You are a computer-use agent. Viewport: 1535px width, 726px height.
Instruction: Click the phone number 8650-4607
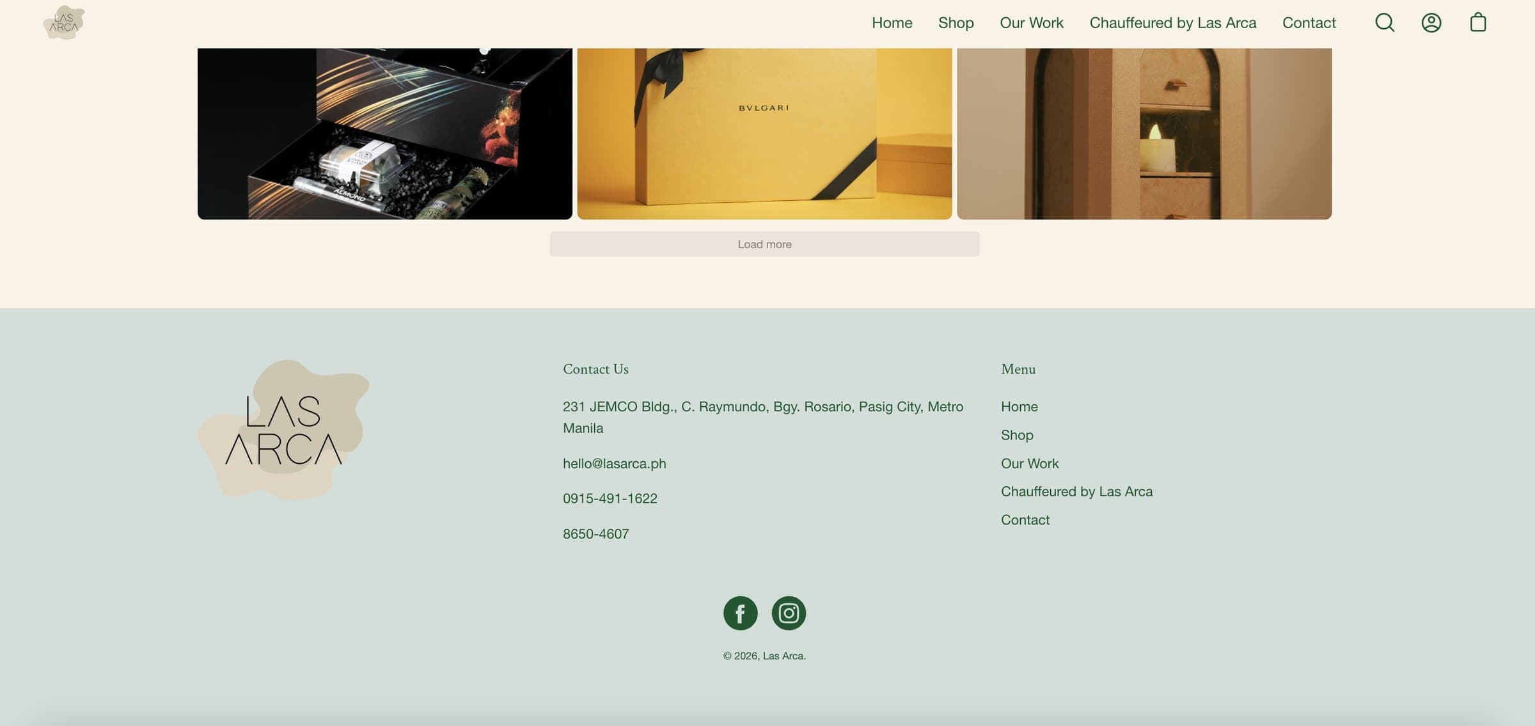595,534
